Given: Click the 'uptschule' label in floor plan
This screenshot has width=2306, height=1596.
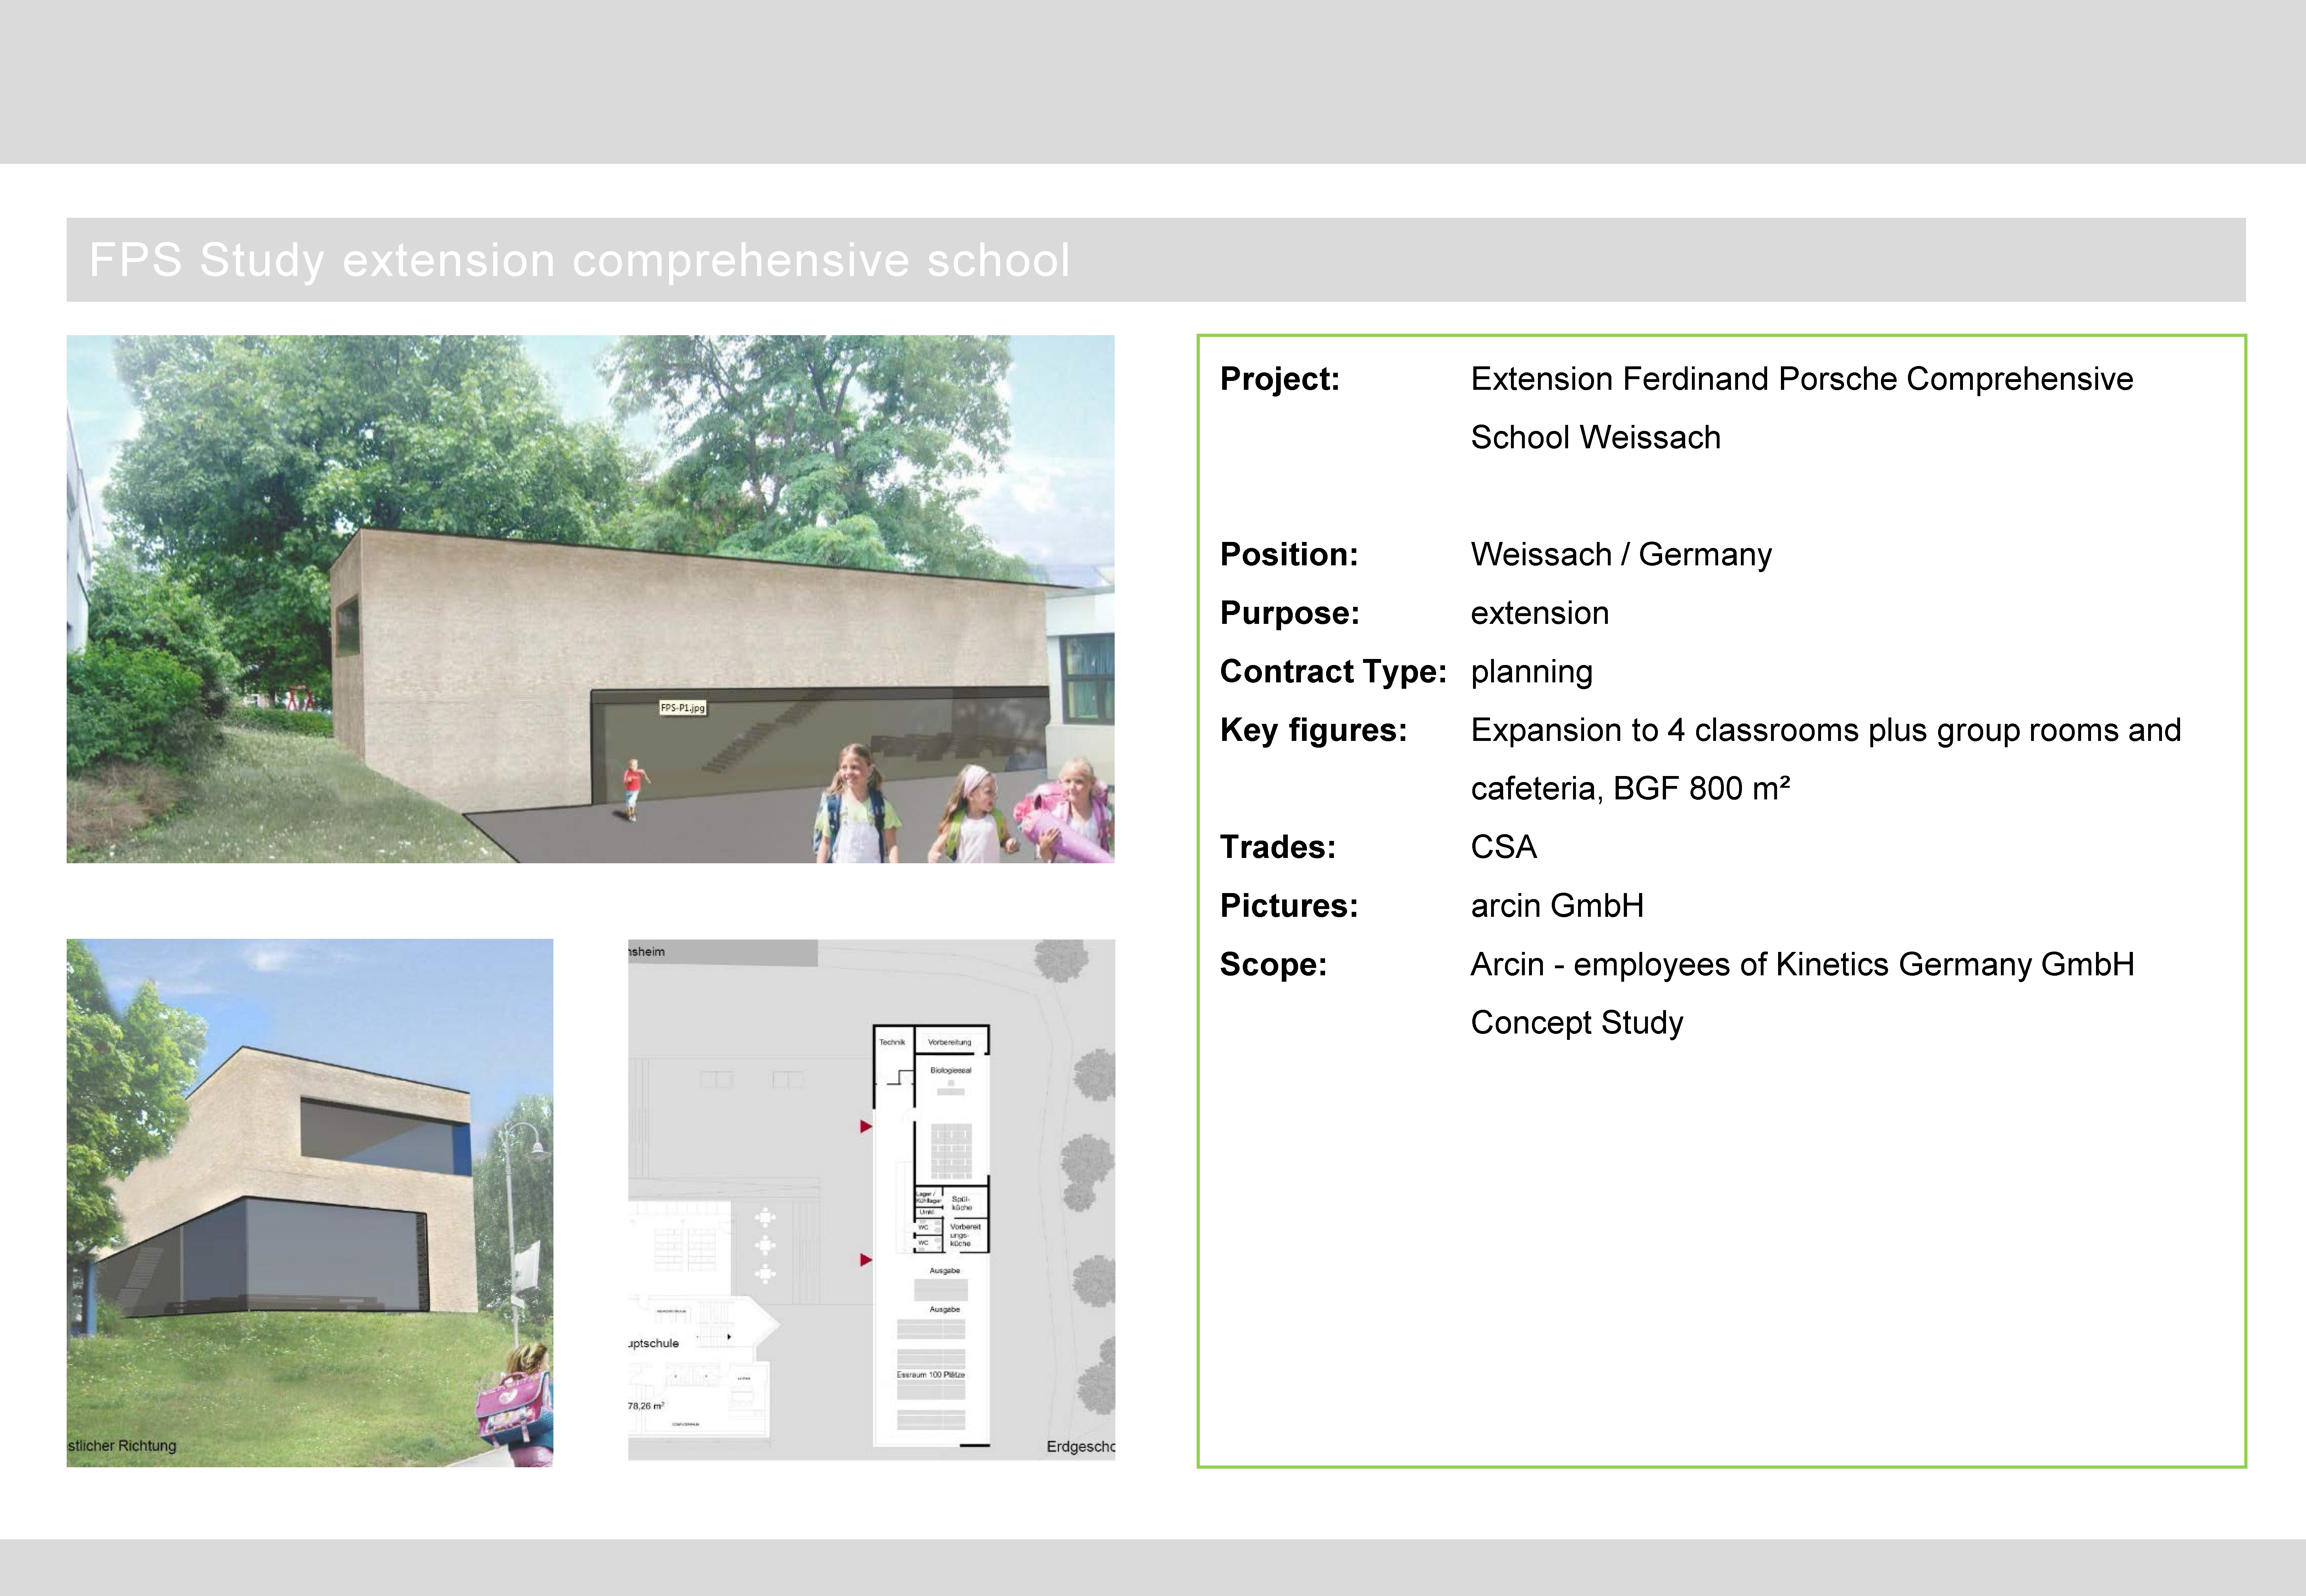Looking at the screenshot, I should click(654, 1344).
